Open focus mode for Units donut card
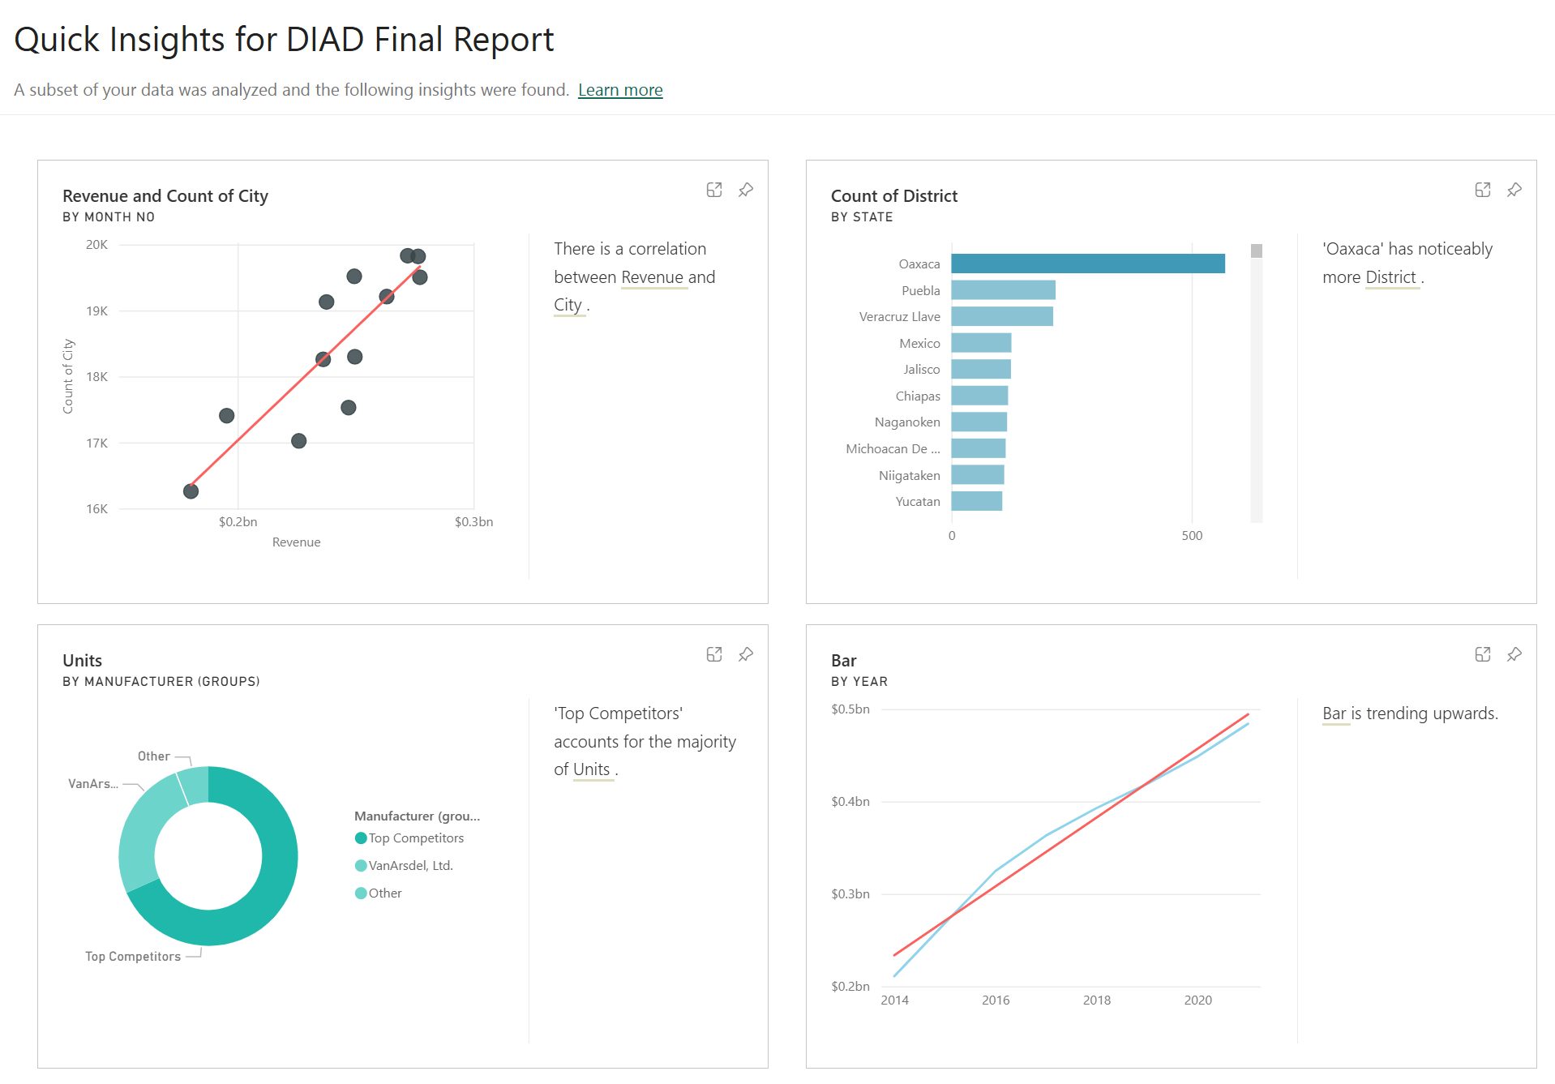1555x1084 pixels. click(x=714, y=654)
